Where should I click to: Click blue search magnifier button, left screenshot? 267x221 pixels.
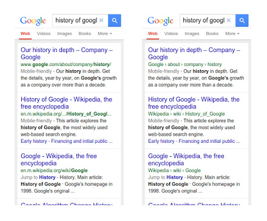[x=115, y=21]
